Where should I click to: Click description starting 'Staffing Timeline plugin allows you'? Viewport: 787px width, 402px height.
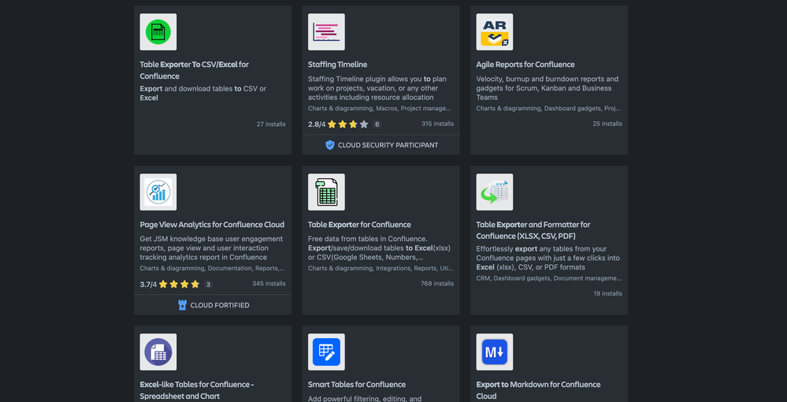point(377,88)
